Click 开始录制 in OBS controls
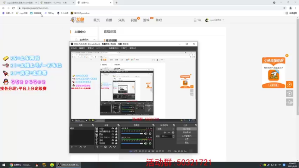This screenshot has width=299, height=168. (x=187, y=133)
